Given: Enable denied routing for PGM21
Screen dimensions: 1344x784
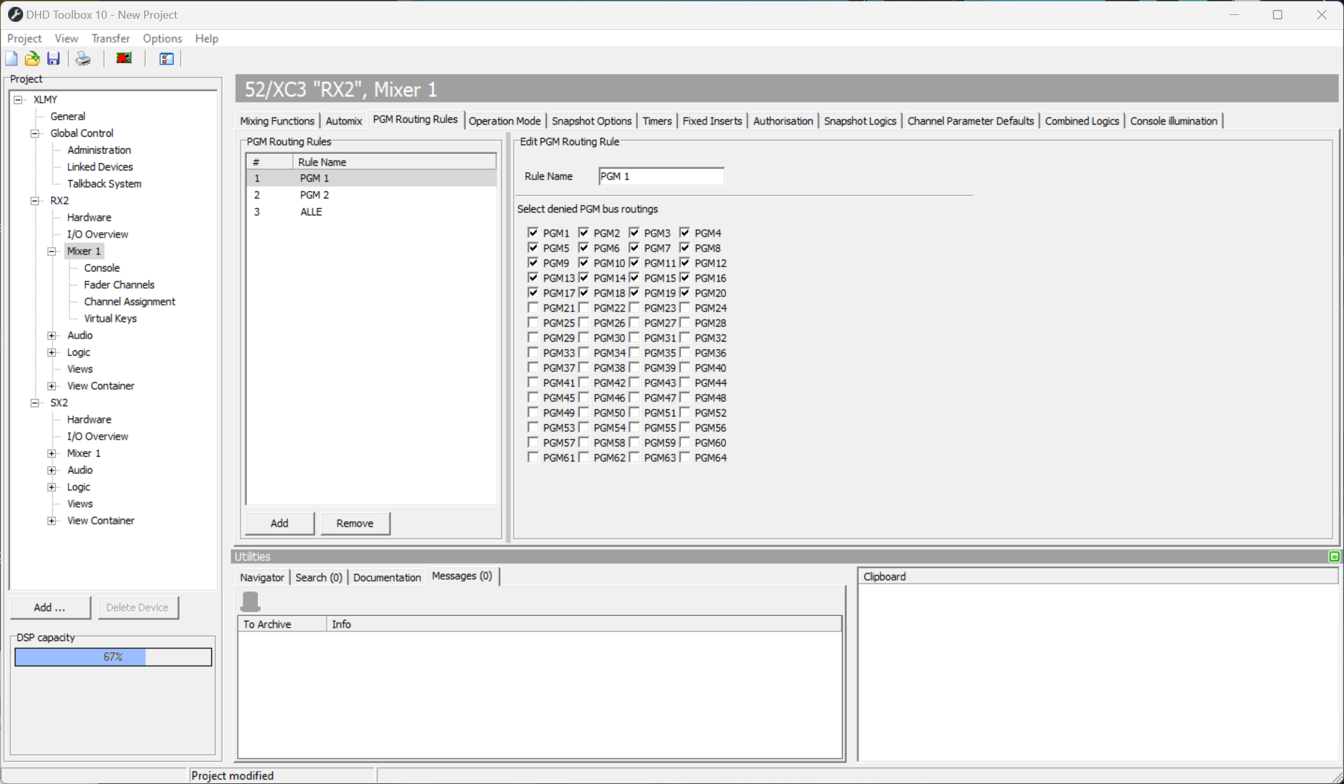Looking at the screenshot, I should coord(533,307).
